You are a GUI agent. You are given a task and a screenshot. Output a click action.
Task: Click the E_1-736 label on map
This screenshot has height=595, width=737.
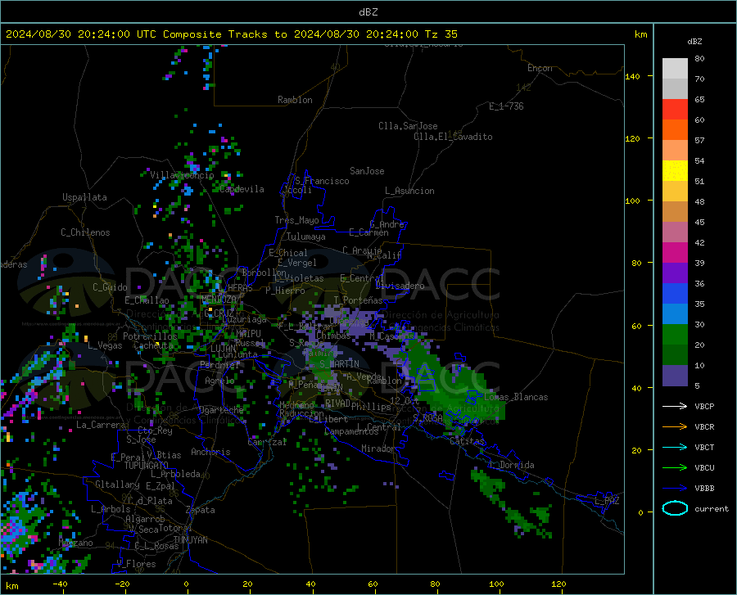(x=506, y=106)
